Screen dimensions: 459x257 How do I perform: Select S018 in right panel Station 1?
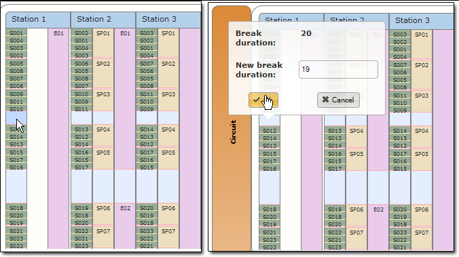[x=270, y=210]
